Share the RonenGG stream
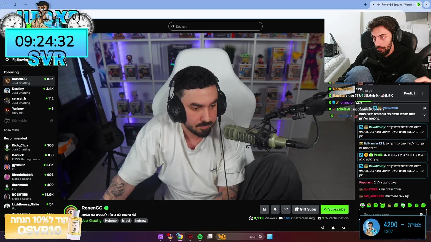 coord(322,228)
